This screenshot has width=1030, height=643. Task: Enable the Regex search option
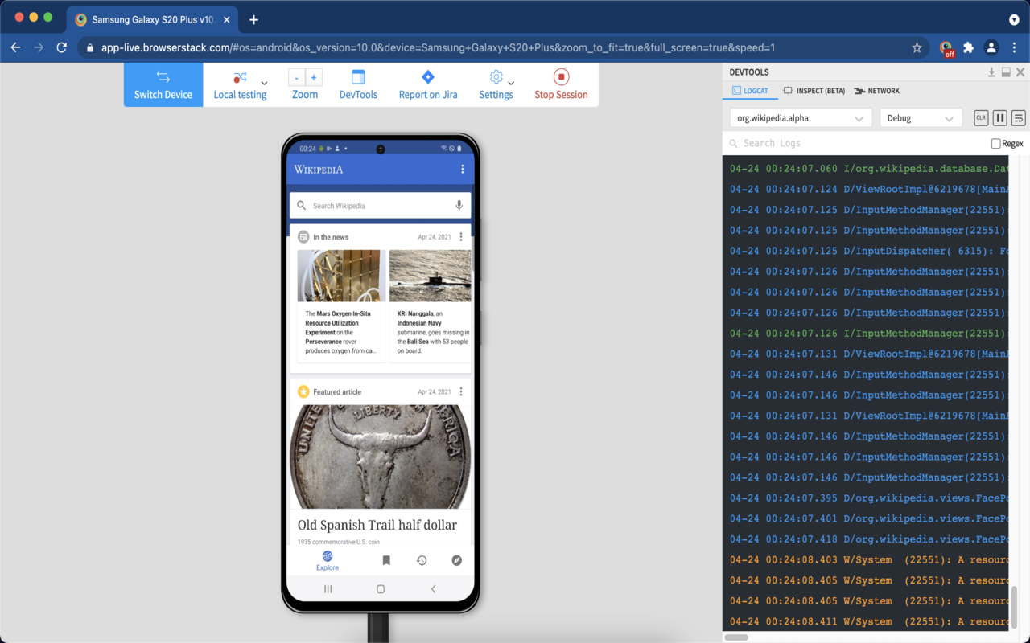point(995,143)
